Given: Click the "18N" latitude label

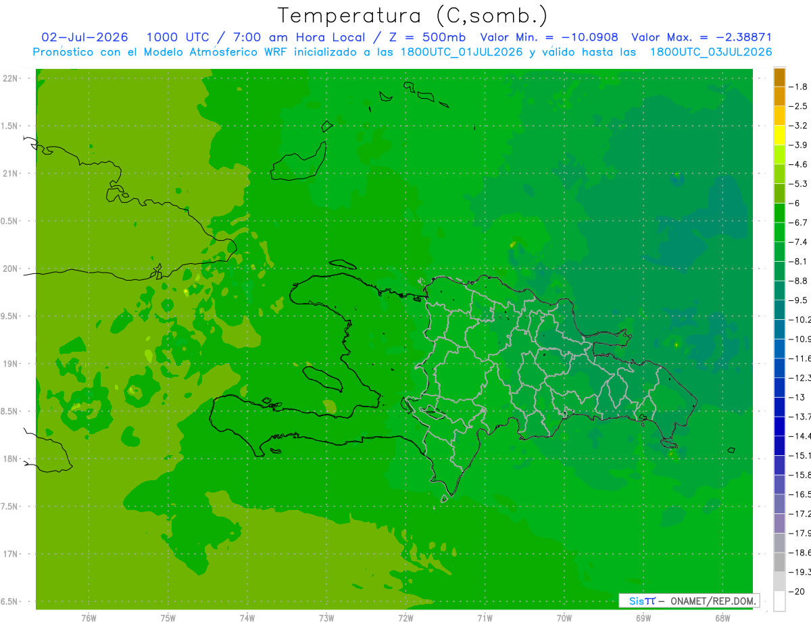Looking at the screenshot, I should [x=10, y=459].
